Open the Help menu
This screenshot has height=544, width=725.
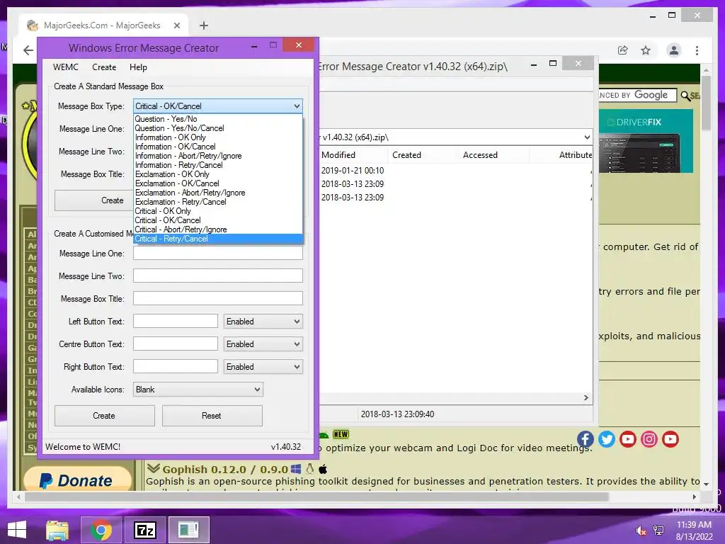click(x=138, y=67)
